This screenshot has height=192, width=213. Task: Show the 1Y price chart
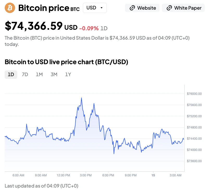pyautogui.click(x=68, y=74)
